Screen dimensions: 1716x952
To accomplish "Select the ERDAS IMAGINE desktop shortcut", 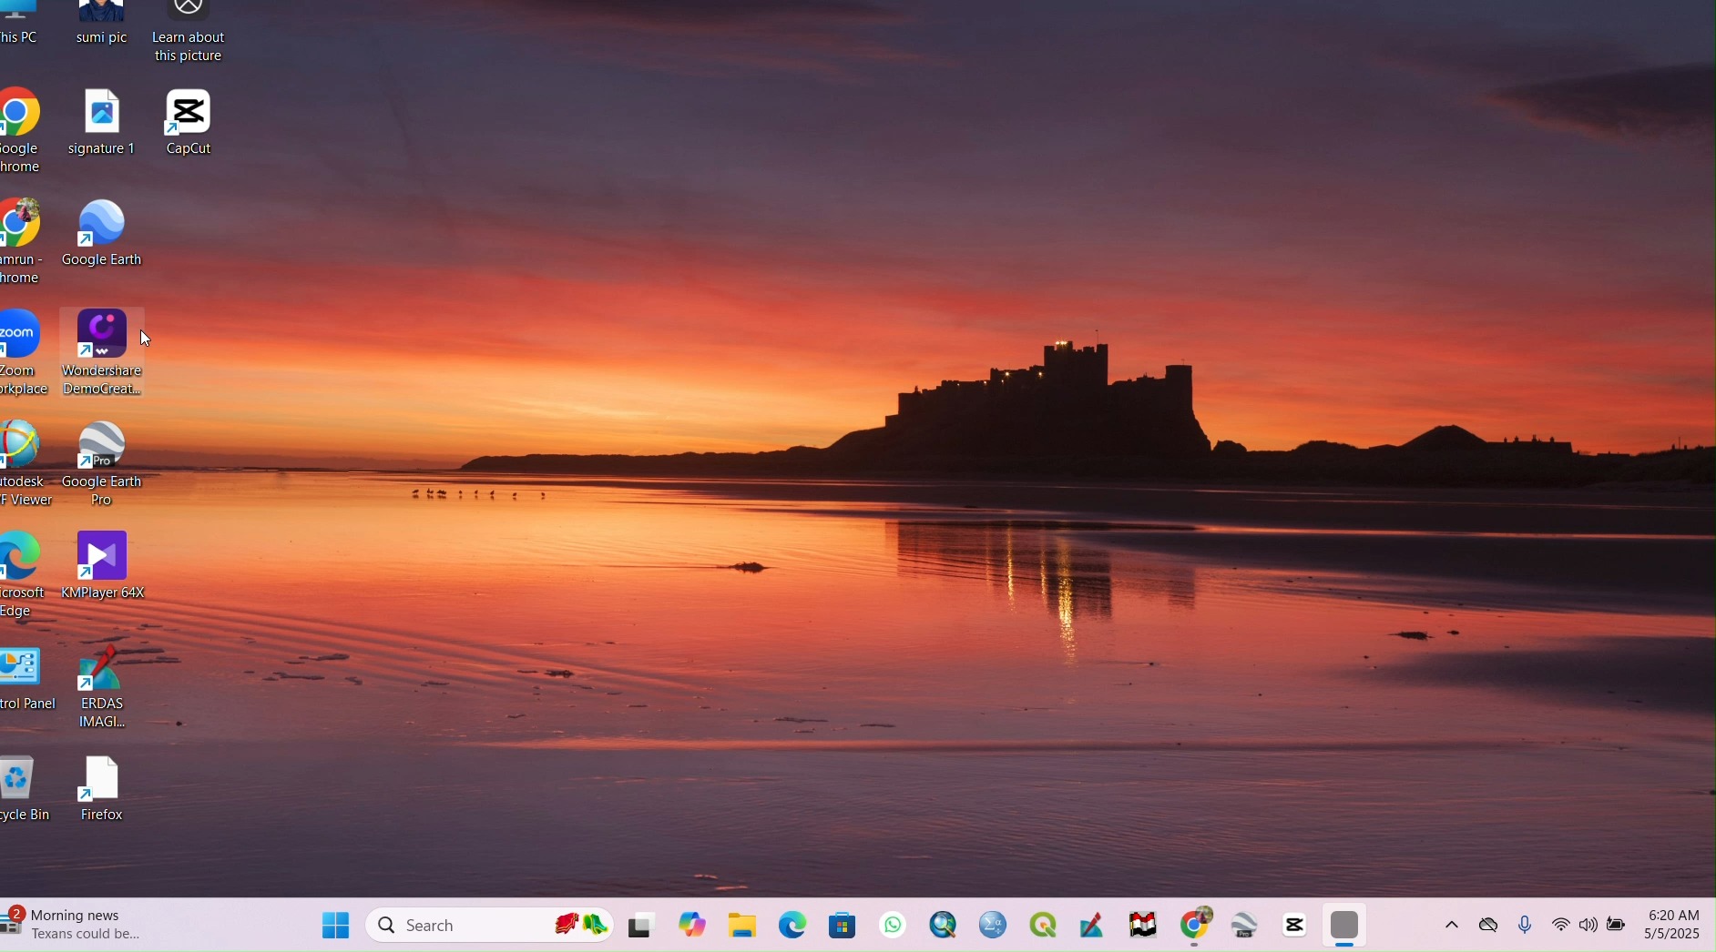I will pos(103,687).
